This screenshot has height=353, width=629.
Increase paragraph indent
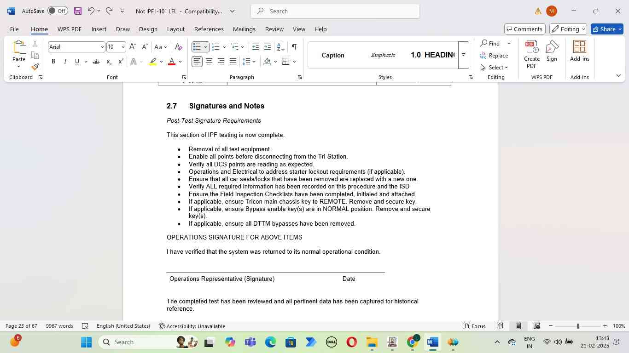268,47
